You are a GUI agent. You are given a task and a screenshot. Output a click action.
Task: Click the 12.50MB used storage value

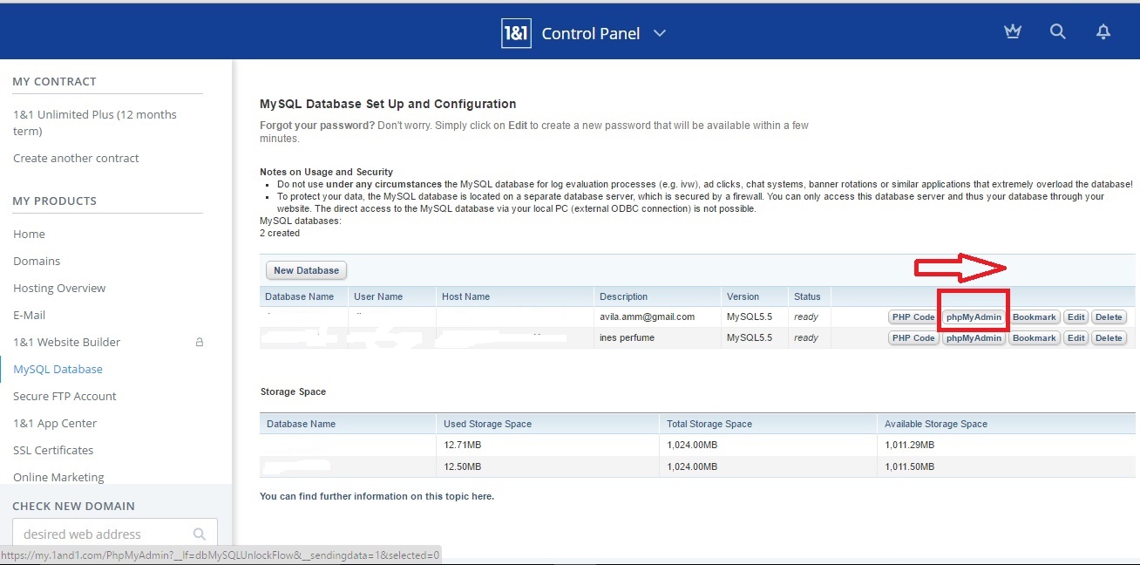pyautogui.click(x=462, y=467)
